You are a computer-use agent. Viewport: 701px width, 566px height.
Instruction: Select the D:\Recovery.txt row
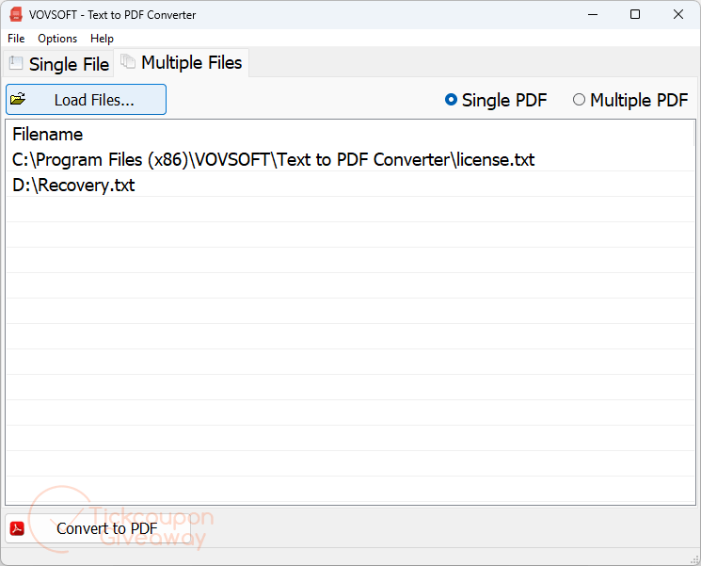pyautogui.click(x=350, y=185)
